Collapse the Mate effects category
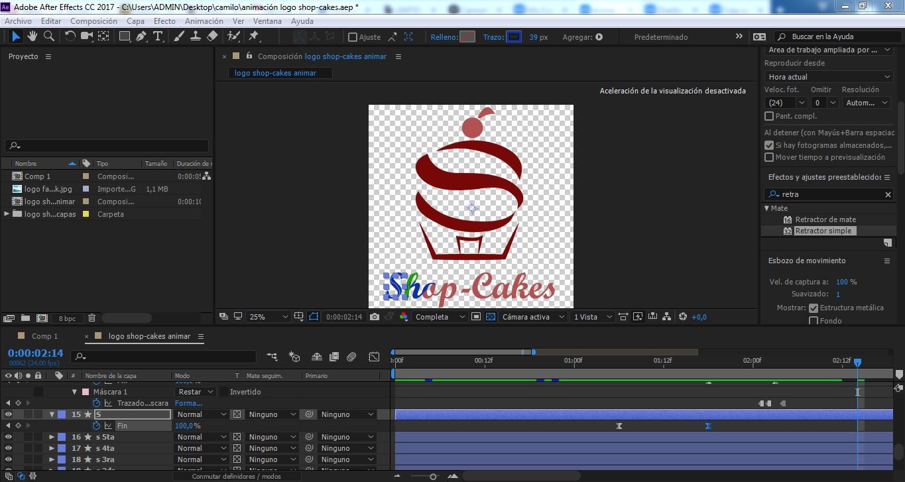905x482 pixels. click(766, 208)
